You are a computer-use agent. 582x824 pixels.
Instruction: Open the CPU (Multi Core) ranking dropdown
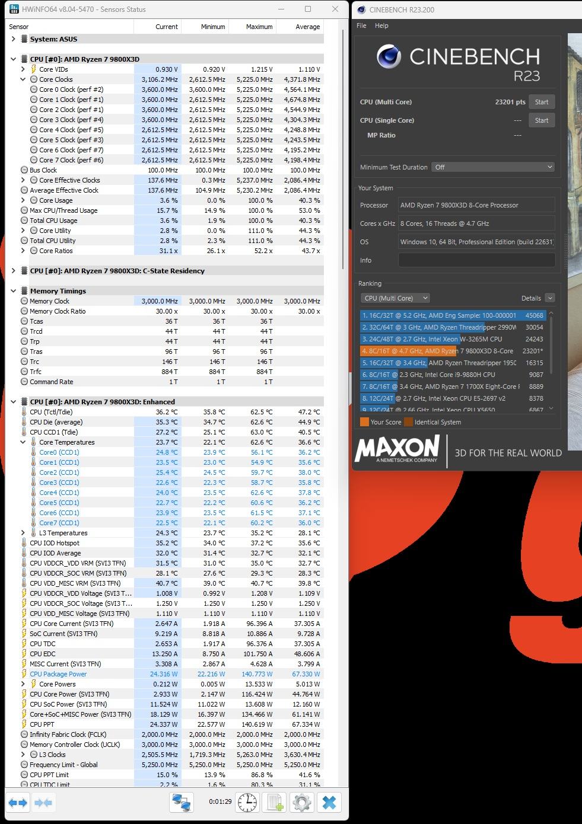point(395,298)
